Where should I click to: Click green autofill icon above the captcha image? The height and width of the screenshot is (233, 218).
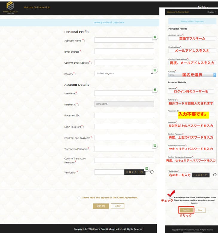[x=147, y=168]
